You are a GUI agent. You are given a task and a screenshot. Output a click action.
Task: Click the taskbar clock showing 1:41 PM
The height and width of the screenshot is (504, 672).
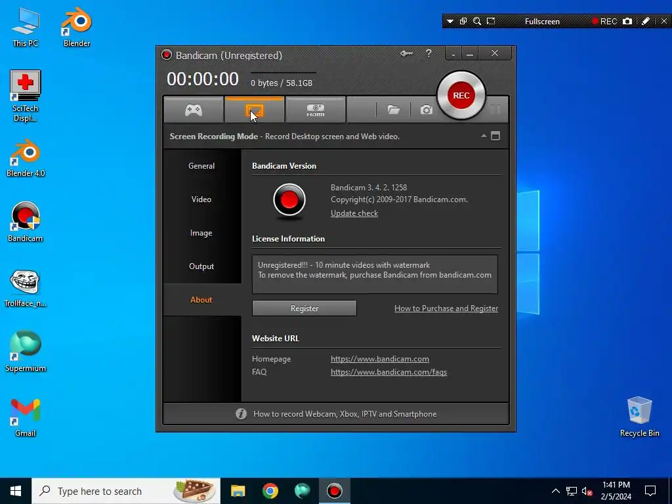(x=616, y=491)
